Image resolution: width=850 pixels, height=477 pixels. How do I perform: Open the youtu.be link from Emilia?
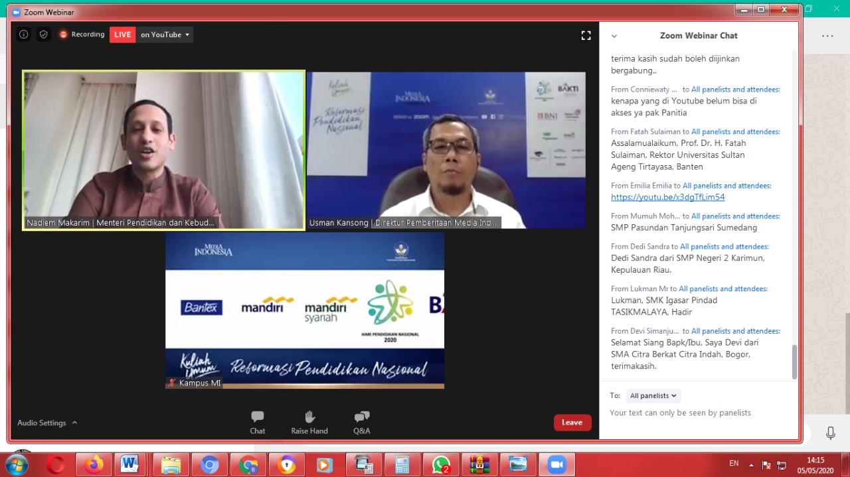click(668, 197)
